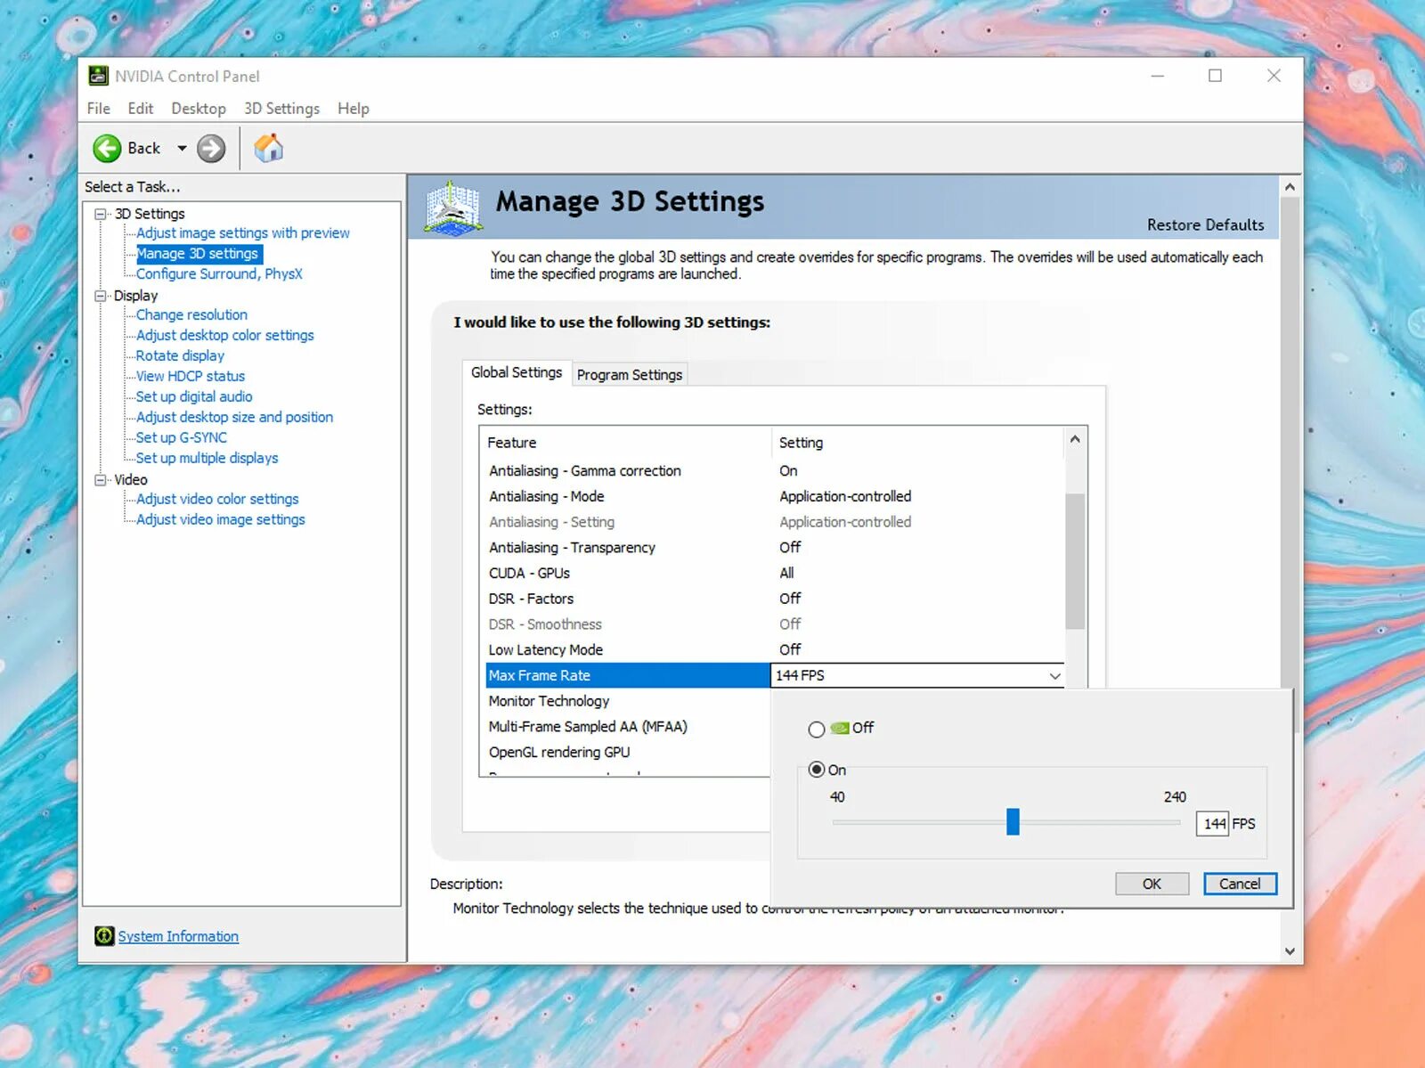Open the Help menu
This screenshot has width=1425, height=1068.
pos(353,108)
